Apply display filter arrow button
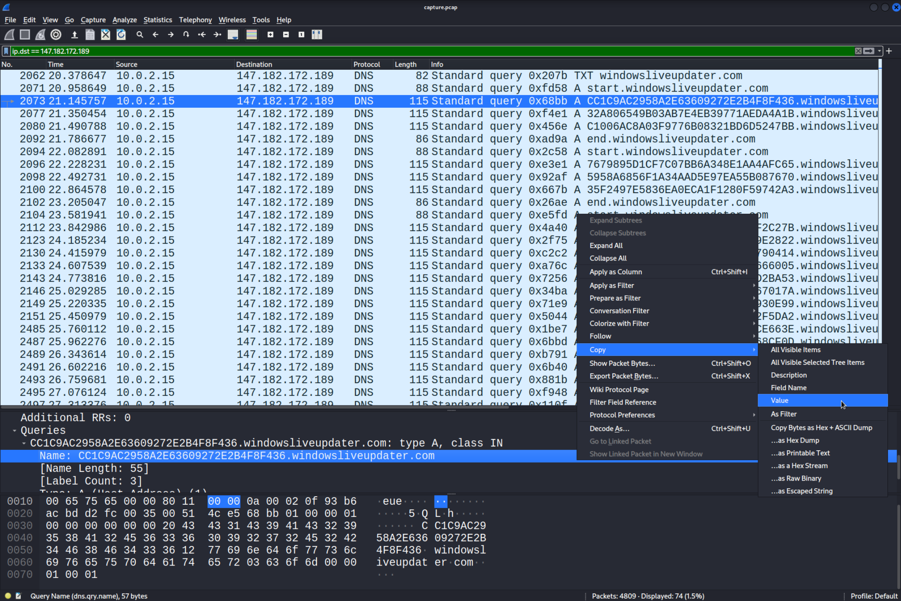 click(x=869, y=51)
